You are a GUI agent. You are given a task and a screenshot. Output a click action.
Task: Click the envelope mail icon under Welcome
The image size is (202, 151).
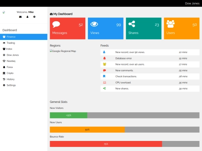pos(20,17)
